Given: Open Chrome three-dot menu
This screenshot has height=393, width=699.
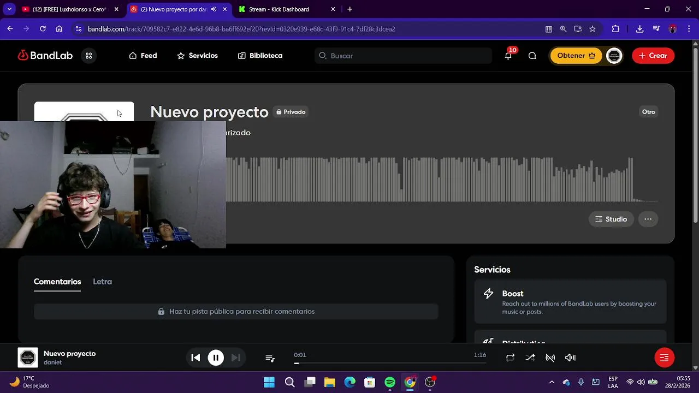Looking at the screenshot, I should (689, 29).
